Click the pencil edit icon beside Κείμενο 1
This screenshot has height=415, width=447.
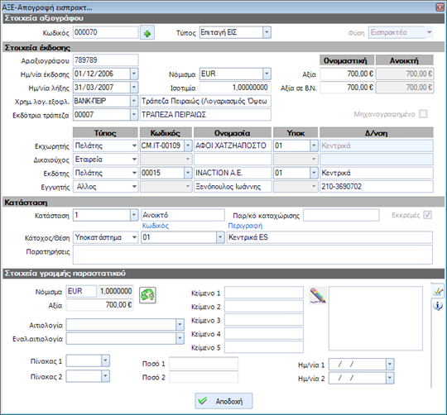point(318,295)
